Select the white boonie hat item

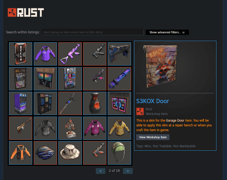(x=70, y=153)
